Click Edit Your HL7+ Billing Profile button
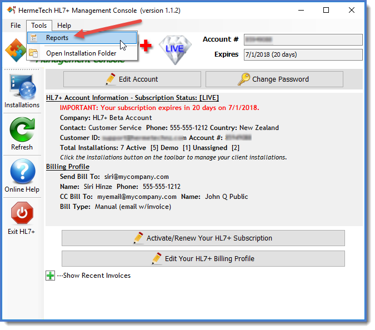This screenshot has width=375, height=330. point(203,258)
